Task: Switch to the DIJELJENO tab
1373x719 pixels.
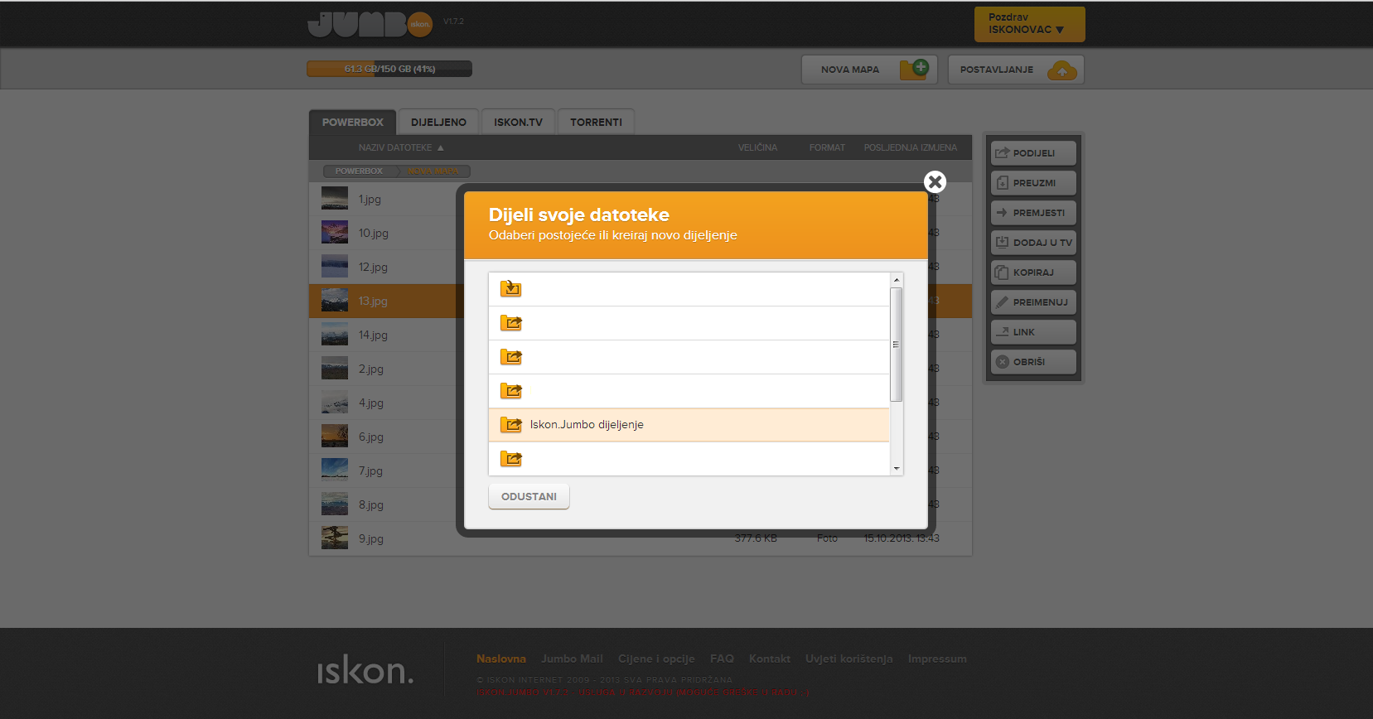Action: (x=438, y=122)
